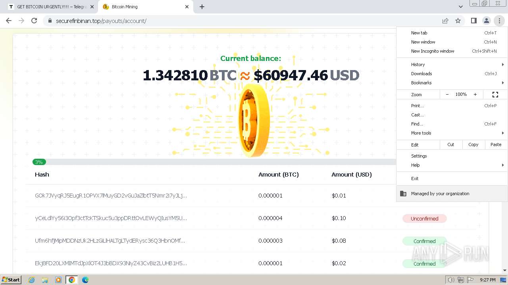Screen dimensions: 508x285
Task: Launch media player from taskbar
Action: click(58, 280)
